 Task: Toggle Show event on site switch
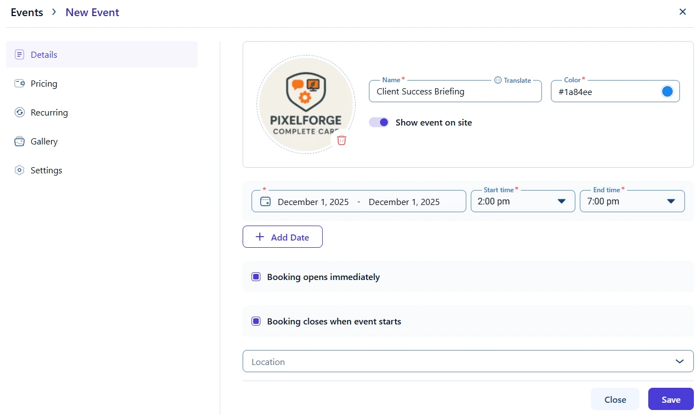pos(379,122)
